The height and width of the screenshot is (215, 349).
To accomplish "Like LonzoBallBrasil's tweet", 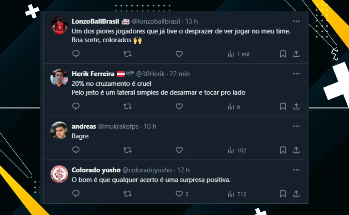I will click(x=179, y=54).
